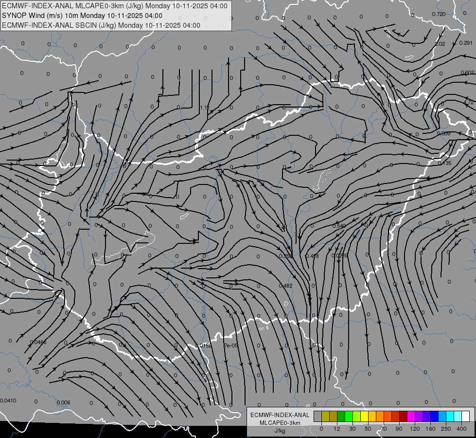This screenshot has height=438, width=476.
Task: Select the 0.0466 map value
Action: [38, 342]
